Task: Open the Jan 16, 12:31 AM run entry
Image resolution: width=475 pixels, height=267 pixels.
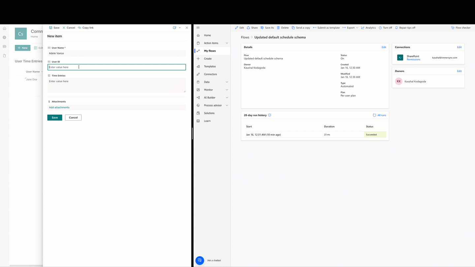Action: (263, 134)
